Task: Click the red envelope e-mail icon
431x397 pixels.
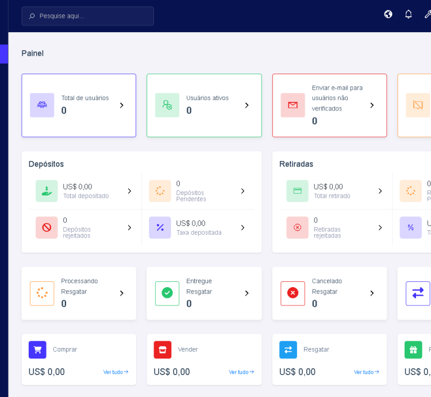Action: pyautogui.click(x=293, y=105)
